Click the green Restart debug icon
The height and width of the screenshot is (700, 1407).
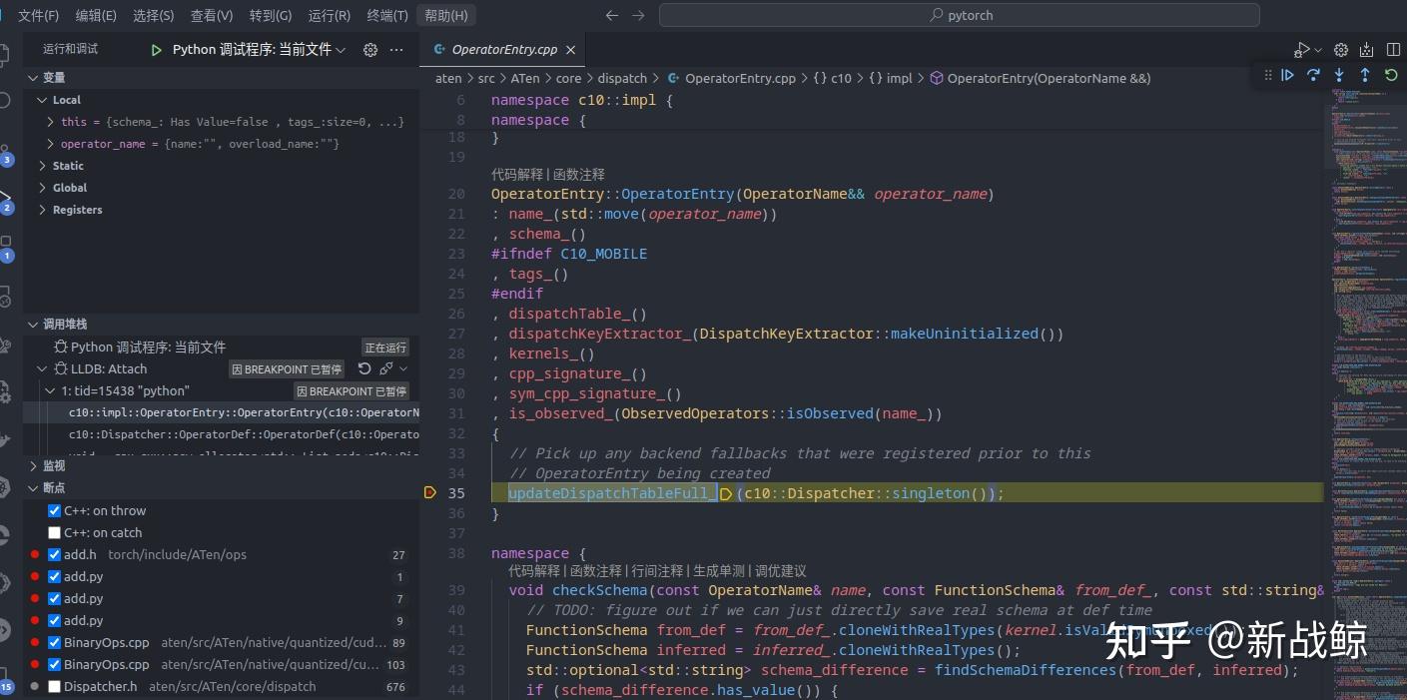tap(1391, 75)
